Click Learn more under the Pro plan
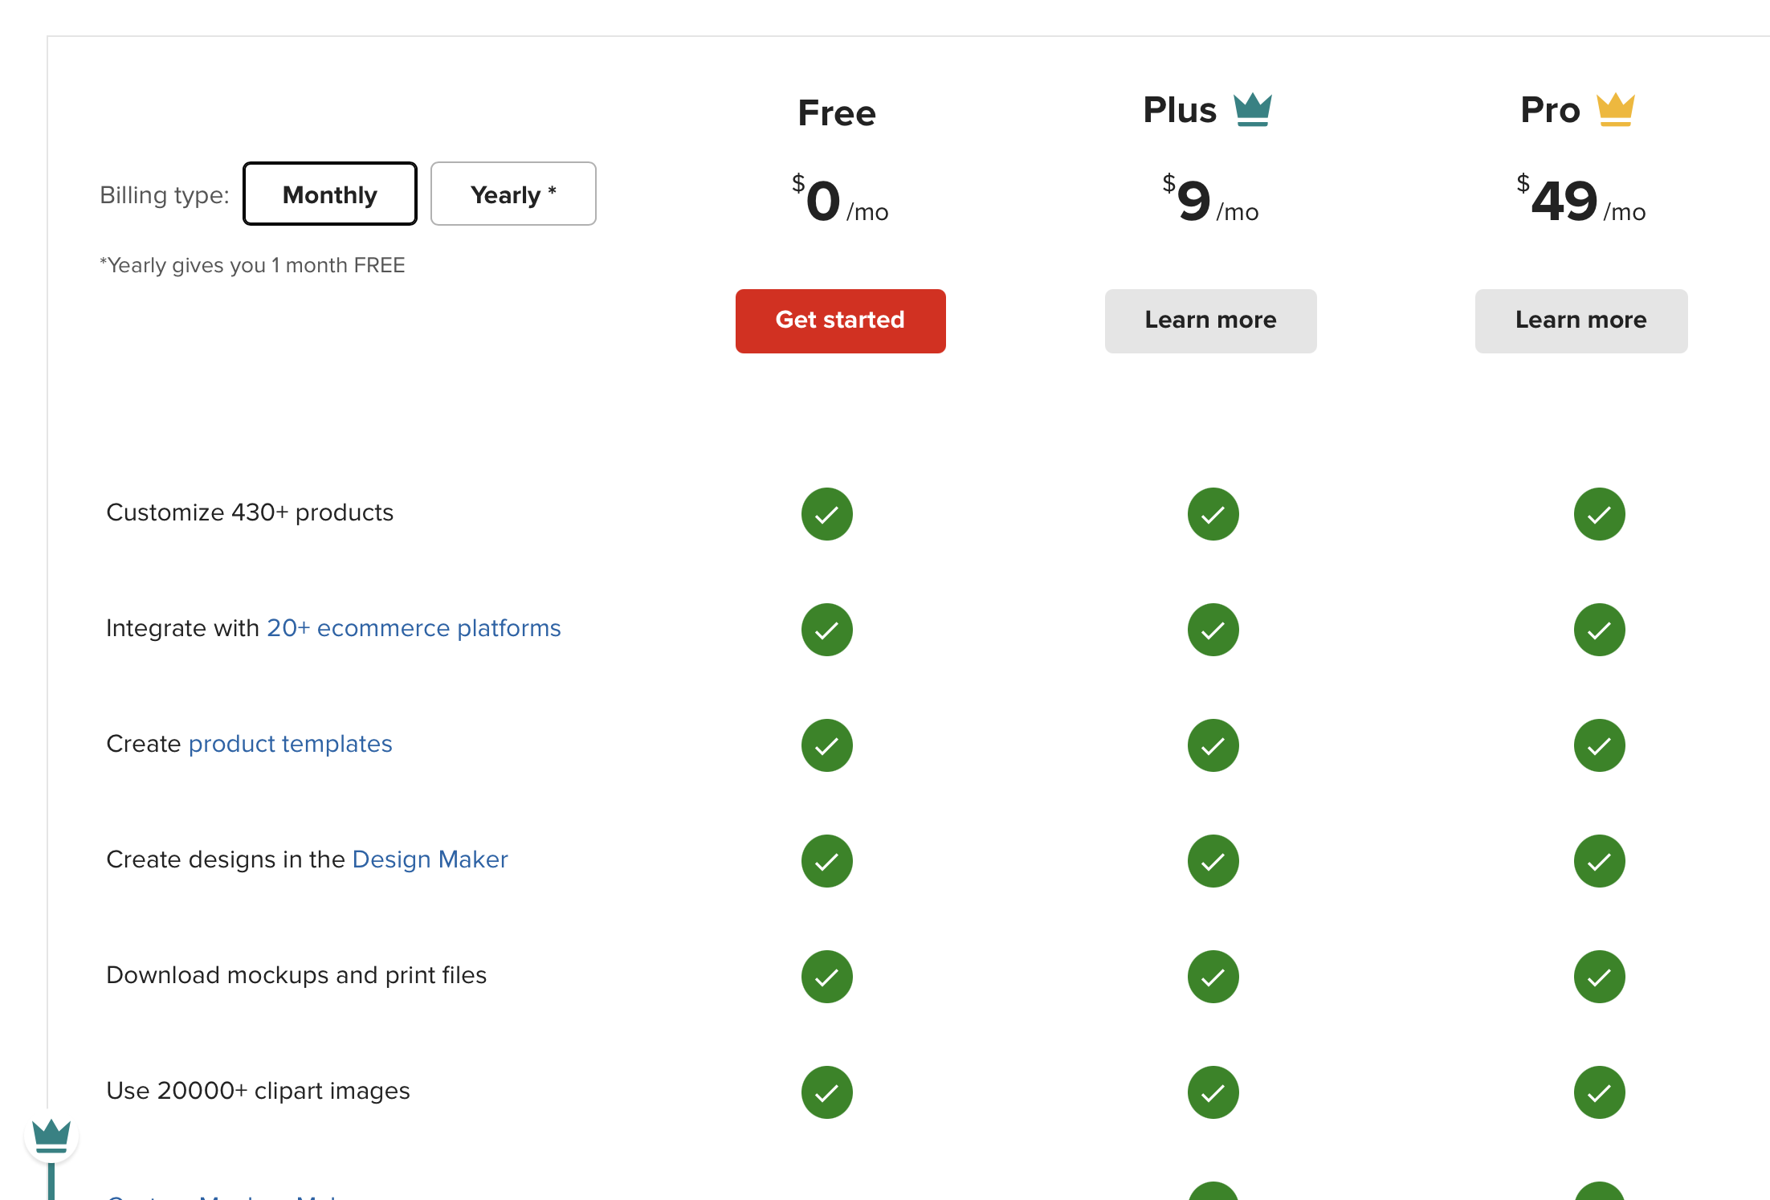The image size is (1770, 1200). pos(1580,320)
